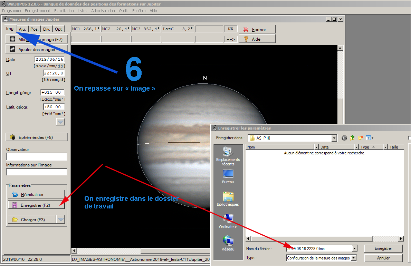Expand the Nom du fichier dropdown
The height and width of the screenshot is (266, 411).
tap(355, 248)
